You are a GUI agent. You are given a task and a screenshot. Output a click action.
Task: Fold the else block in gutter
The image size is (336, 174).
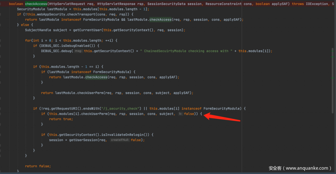1,25
